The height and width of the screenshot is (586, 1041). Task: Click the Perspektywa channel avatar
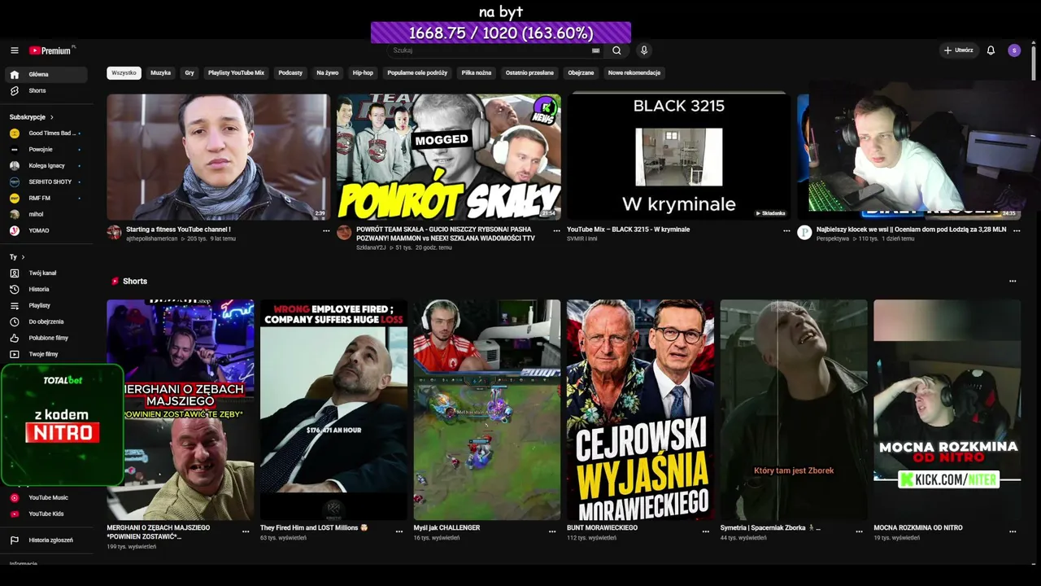coord(804,233)
